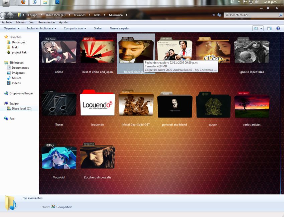Open the Windows Start button
Viewport: 284px width, 217px height.
pyautogui.click(x=6, y=3)
